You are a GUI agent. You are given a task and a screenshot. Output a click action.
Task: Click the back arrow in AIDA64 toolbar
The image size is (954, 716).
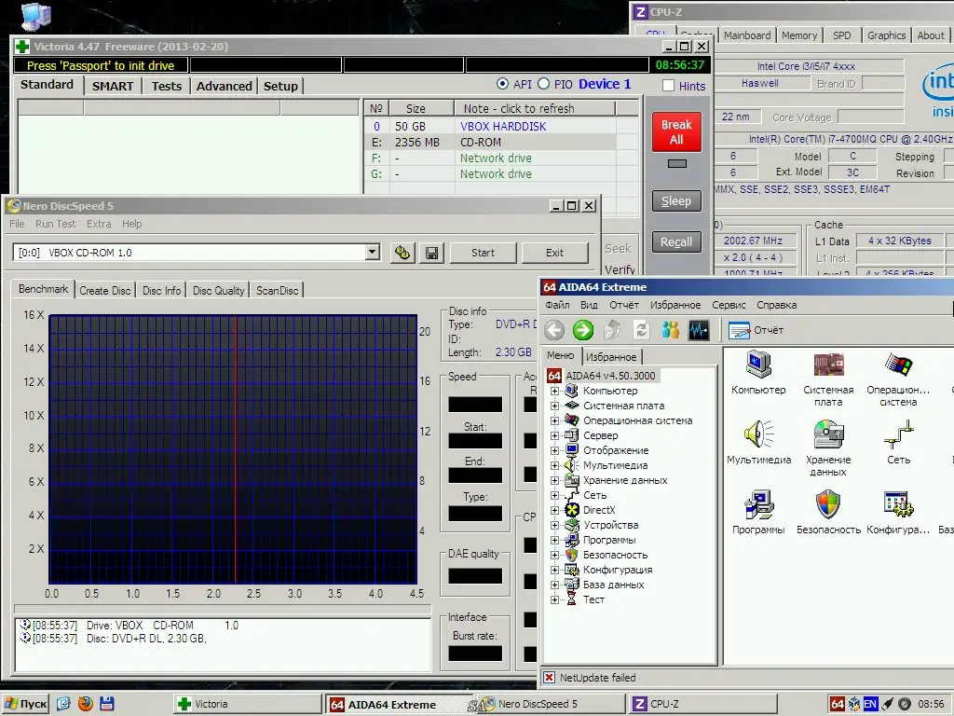(555, 329)
